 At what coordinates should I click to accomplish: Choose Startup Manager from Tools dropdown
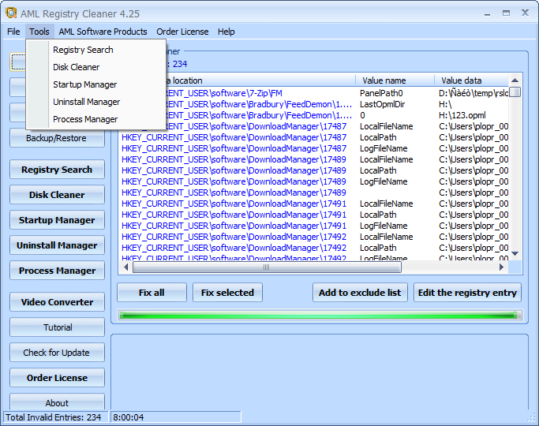[96, 84]
